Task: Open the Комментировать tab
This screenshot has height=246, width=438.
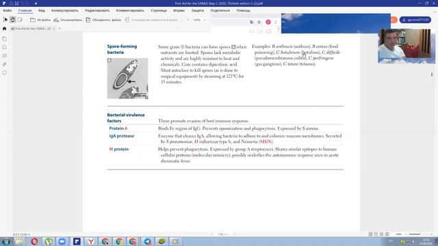Action: [130, 10]
